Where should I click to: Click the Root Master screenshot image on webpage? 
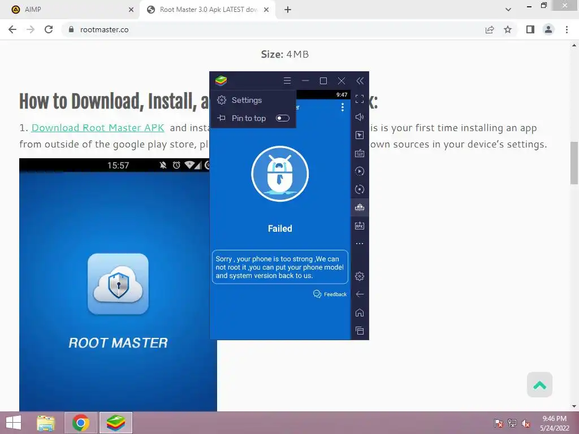coord(118,285)
